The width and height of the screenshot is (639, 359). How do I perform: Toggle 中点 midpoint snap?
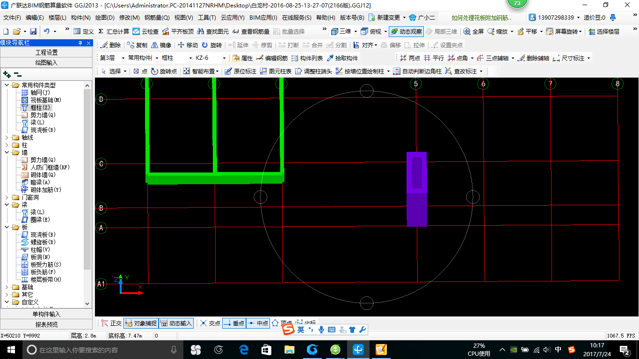pyautogui.click(x=258, y=323)
